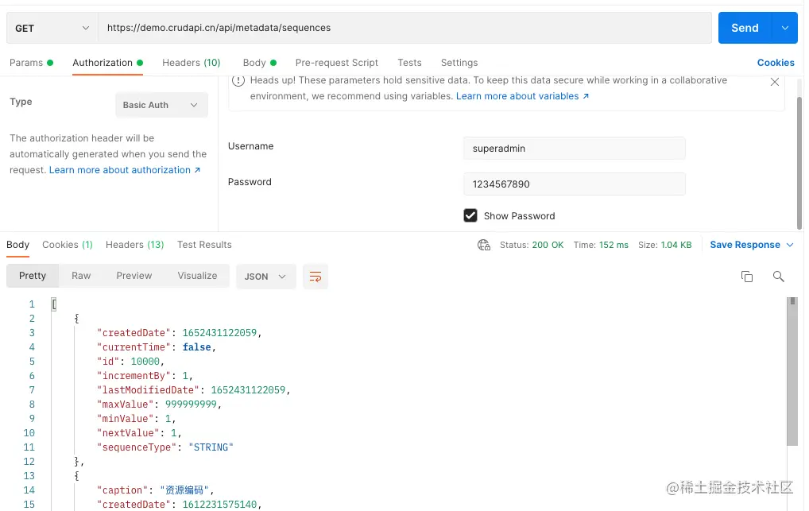Click the search response icon
809x511 pixels.
[778, 276]
